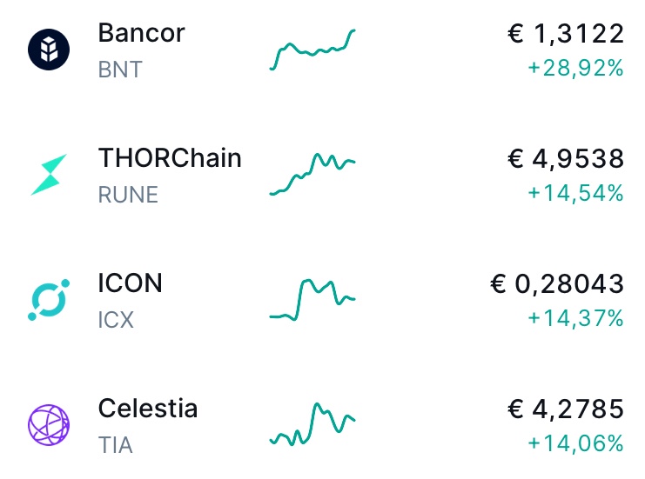645x479 pixels.
Task: Tap the +14,06% change for TIA
Action: (575, 444)
